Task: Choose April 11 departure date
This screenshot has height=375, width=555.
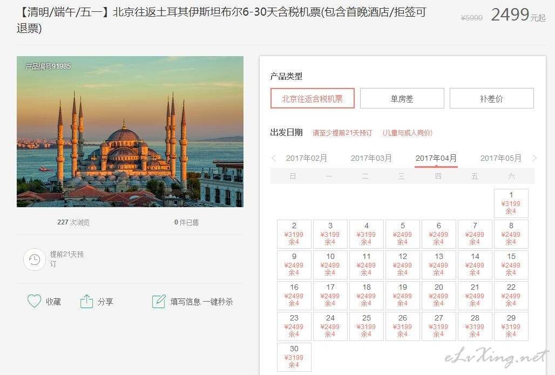Action: point(367,264)
